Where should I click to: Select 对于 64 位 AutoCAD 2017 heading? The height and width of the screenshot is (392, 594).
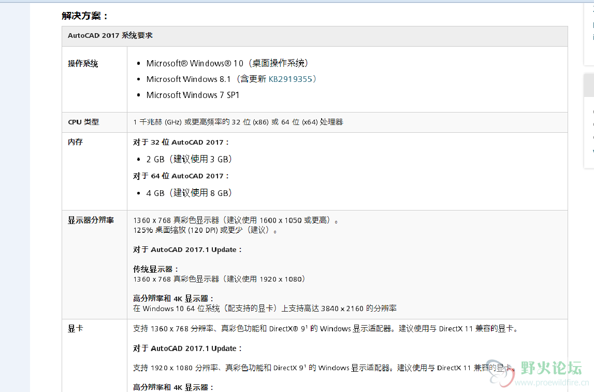[181, 176]
